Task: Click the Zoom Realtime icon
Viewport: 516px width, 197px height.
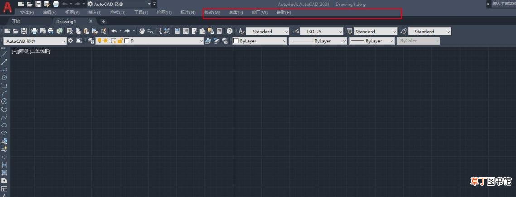Action: (x=150, y=31)
